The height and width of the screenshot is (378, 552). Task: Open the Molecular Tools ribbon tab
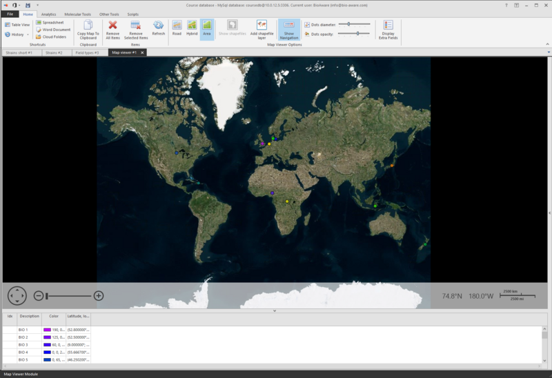pyautogui.click(x=77, y=14)
